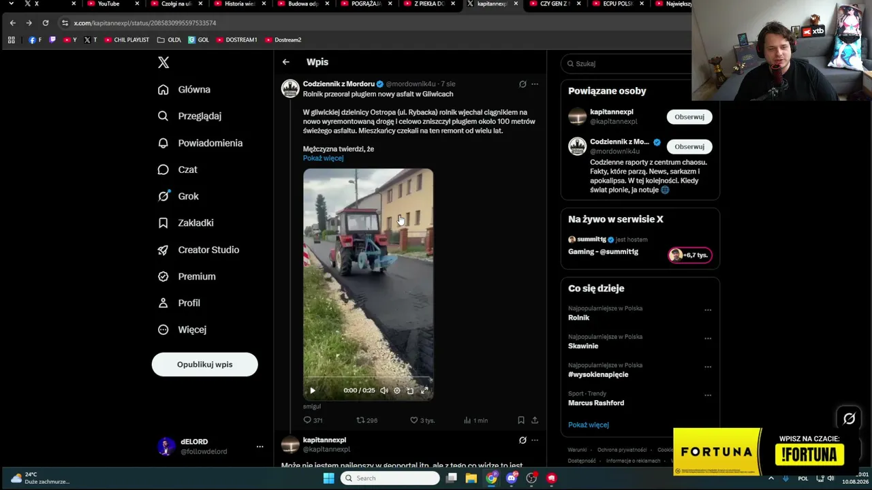Open the floating Grok button
Viewport: 872px width, 490px height.
(x=849, y=419)
